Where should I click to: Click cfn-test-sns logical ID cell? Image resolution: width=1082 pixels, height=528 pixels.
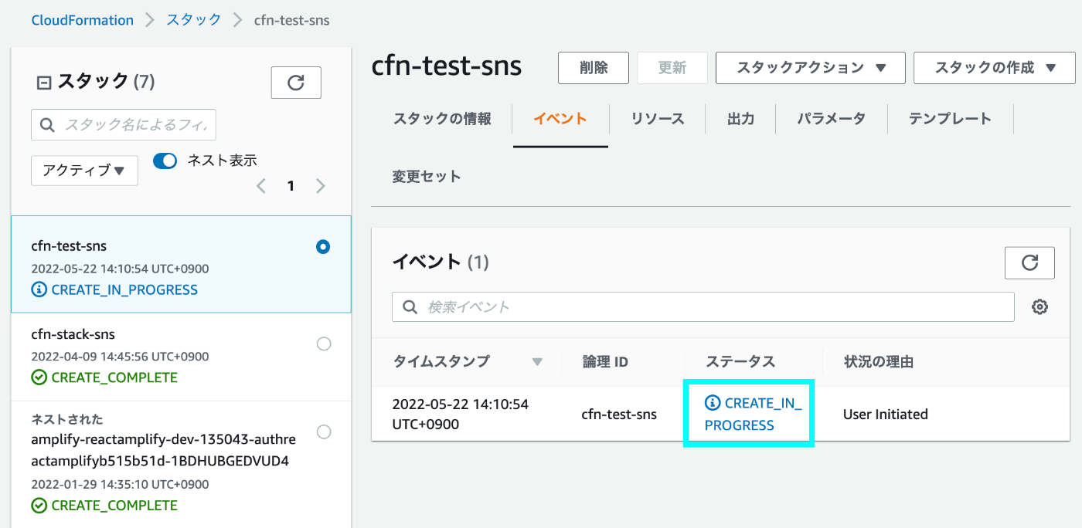pos(619,415)
